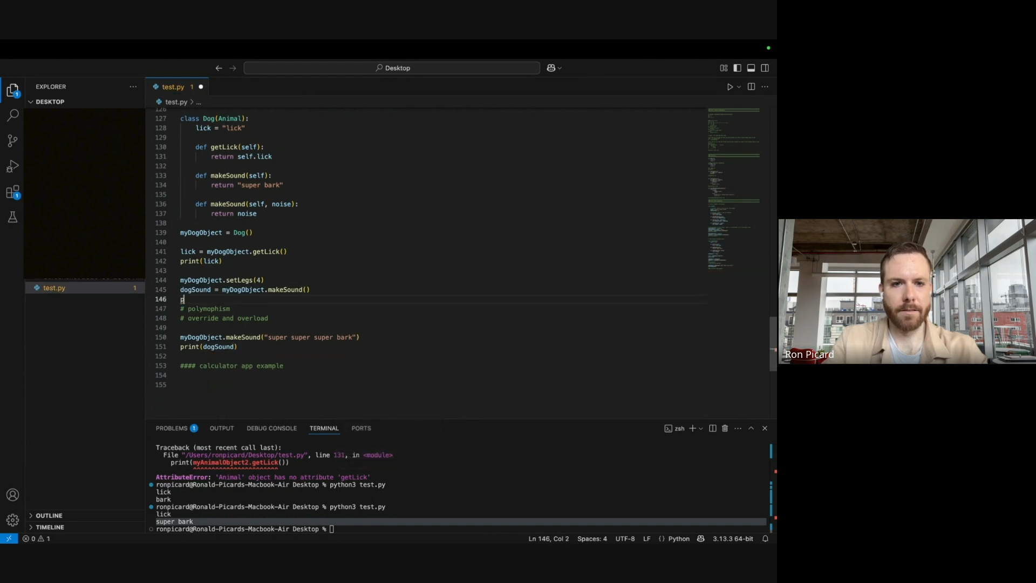Image resolution: width=1036 pixels, height=583 pixels.
Task: Switch to the Debug Console tab
Action: tap(271, 429)
